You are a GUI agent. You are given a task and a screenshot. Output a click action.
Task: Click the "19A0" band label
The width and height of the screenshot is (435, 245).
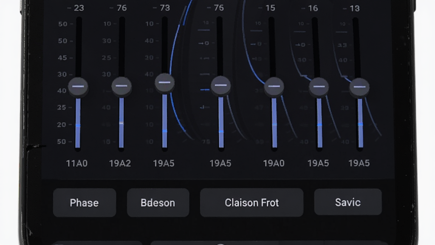coord(274,163)
